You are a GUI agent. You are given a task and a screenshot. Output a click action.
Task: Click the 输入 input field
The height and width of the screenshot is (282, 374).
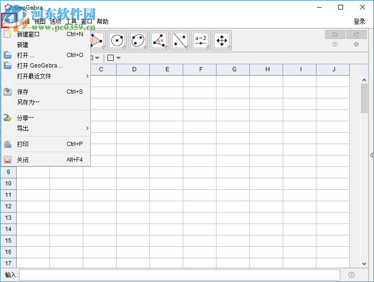click(179, 275)
